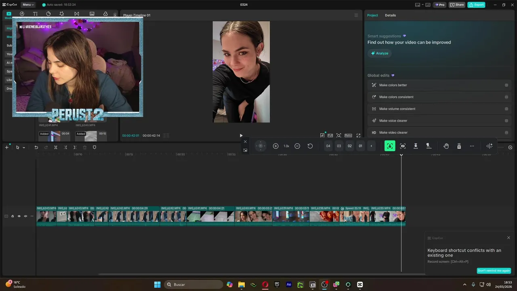Viewport: 517px width, 291px height.
Task: Choose the Select pointer tool
Action: 17,148
